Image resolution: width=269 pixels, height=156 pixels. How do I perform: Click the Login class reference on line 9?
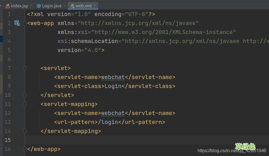pos(113,86)
